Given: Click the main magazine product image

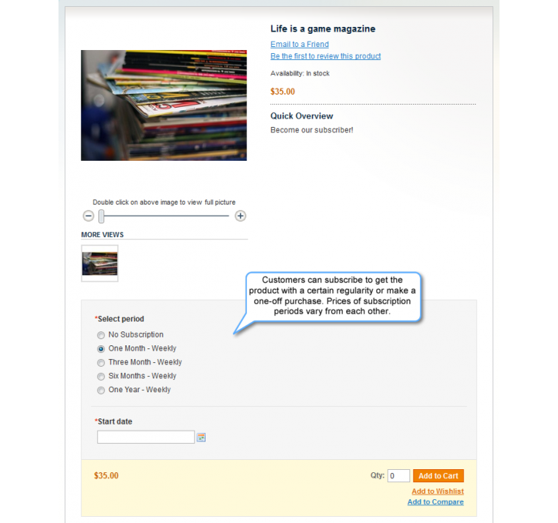Looking at the screenshot, I should pyautogui.click(x=164, y=105).
